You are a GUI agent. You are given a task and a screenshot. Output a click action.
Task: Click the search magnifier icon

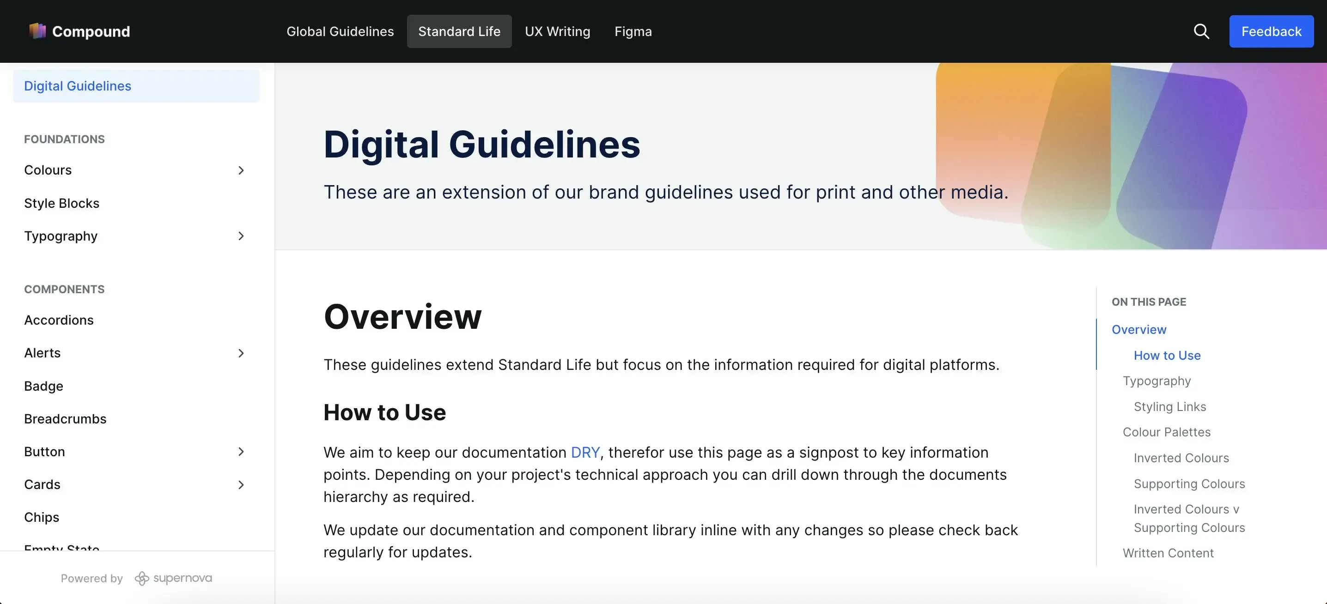[1201, 31]
